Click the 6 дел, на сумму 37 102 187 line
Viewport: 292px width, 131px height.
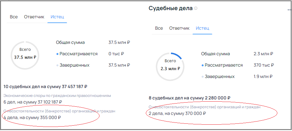click(x=33, y=102)
